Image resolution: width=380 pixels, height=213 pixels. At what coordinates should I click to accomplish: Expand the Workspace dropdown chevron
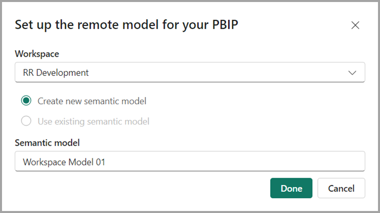(x=353, y=72)
